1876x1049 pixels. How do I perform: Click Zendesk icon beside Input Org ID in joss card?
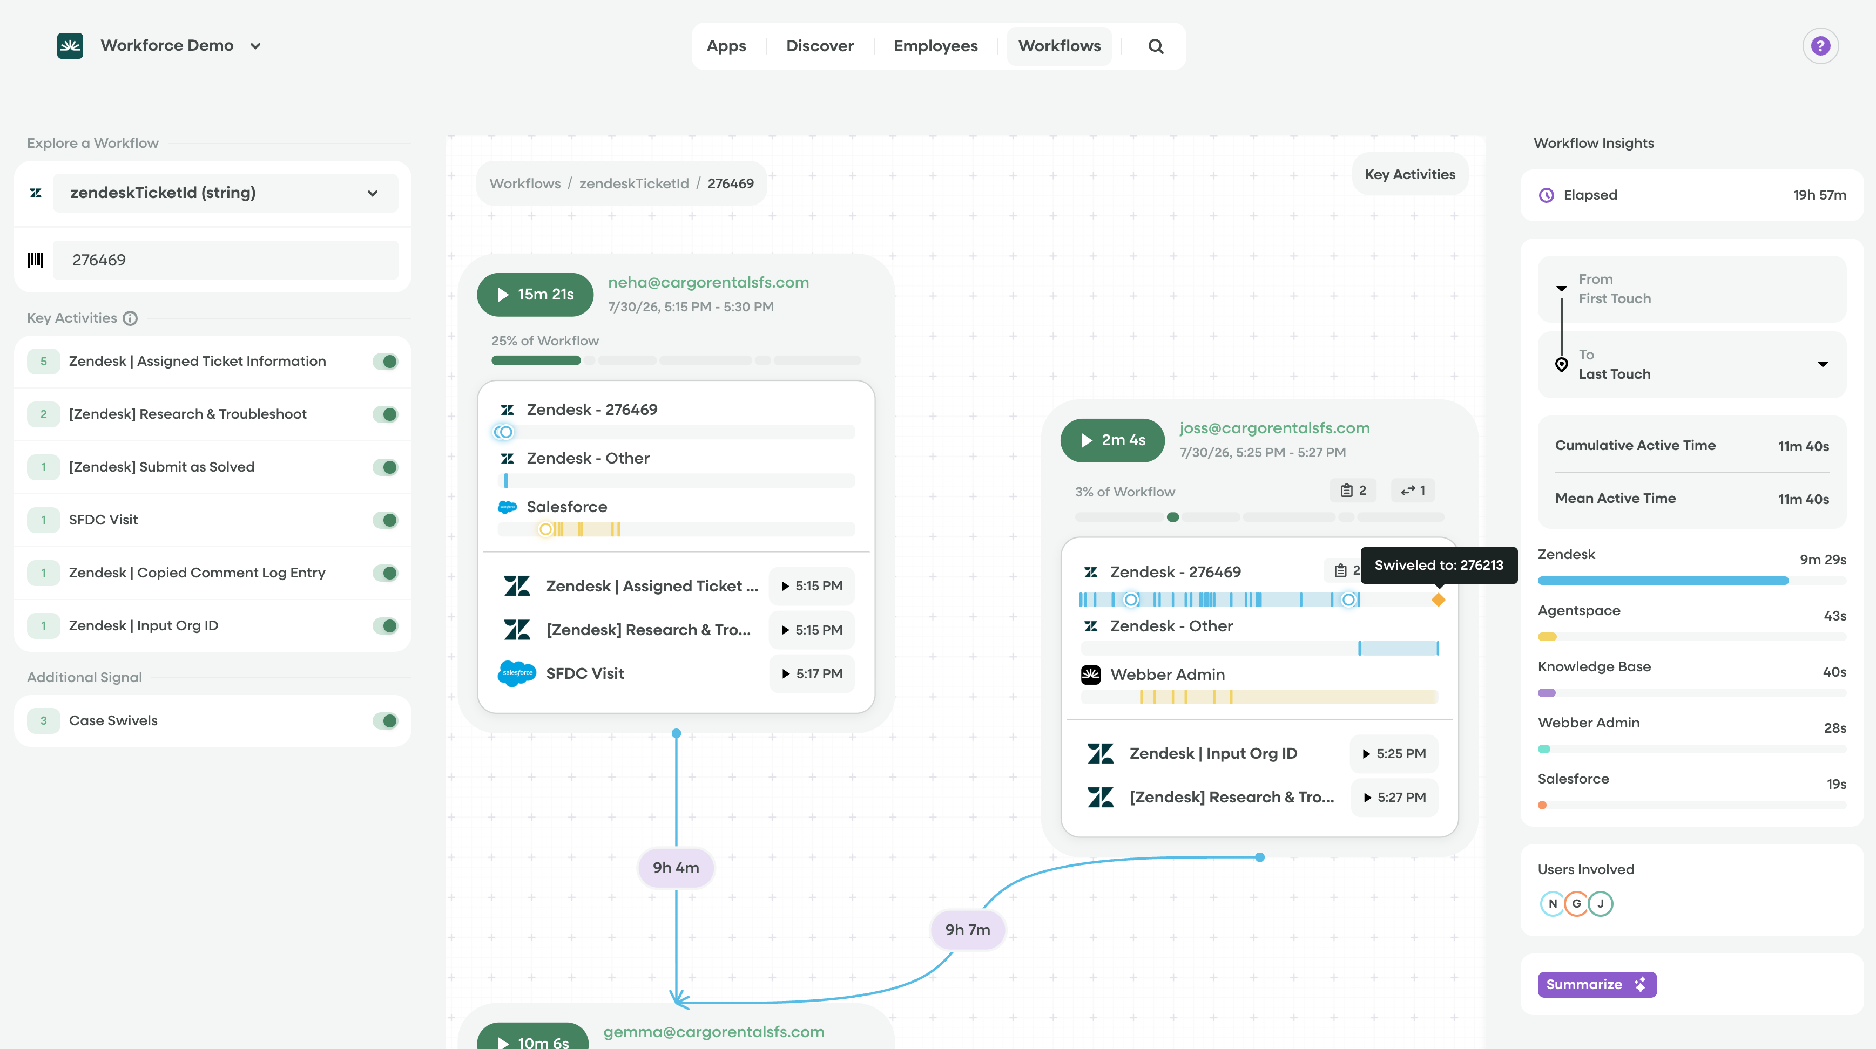[1101, 753]
